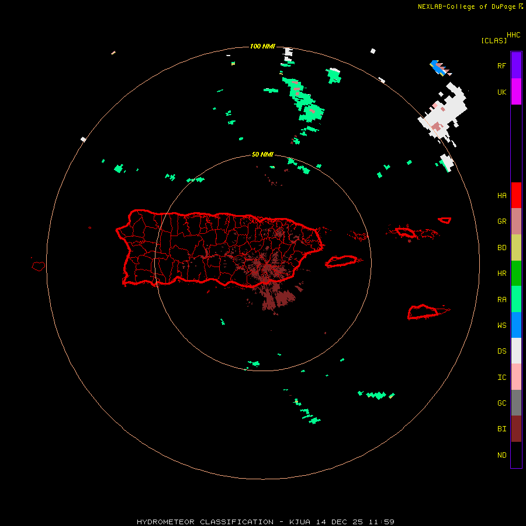Click the RA light green legend swatch
Viewport: 526px width, 526px height.
point(516,299)
